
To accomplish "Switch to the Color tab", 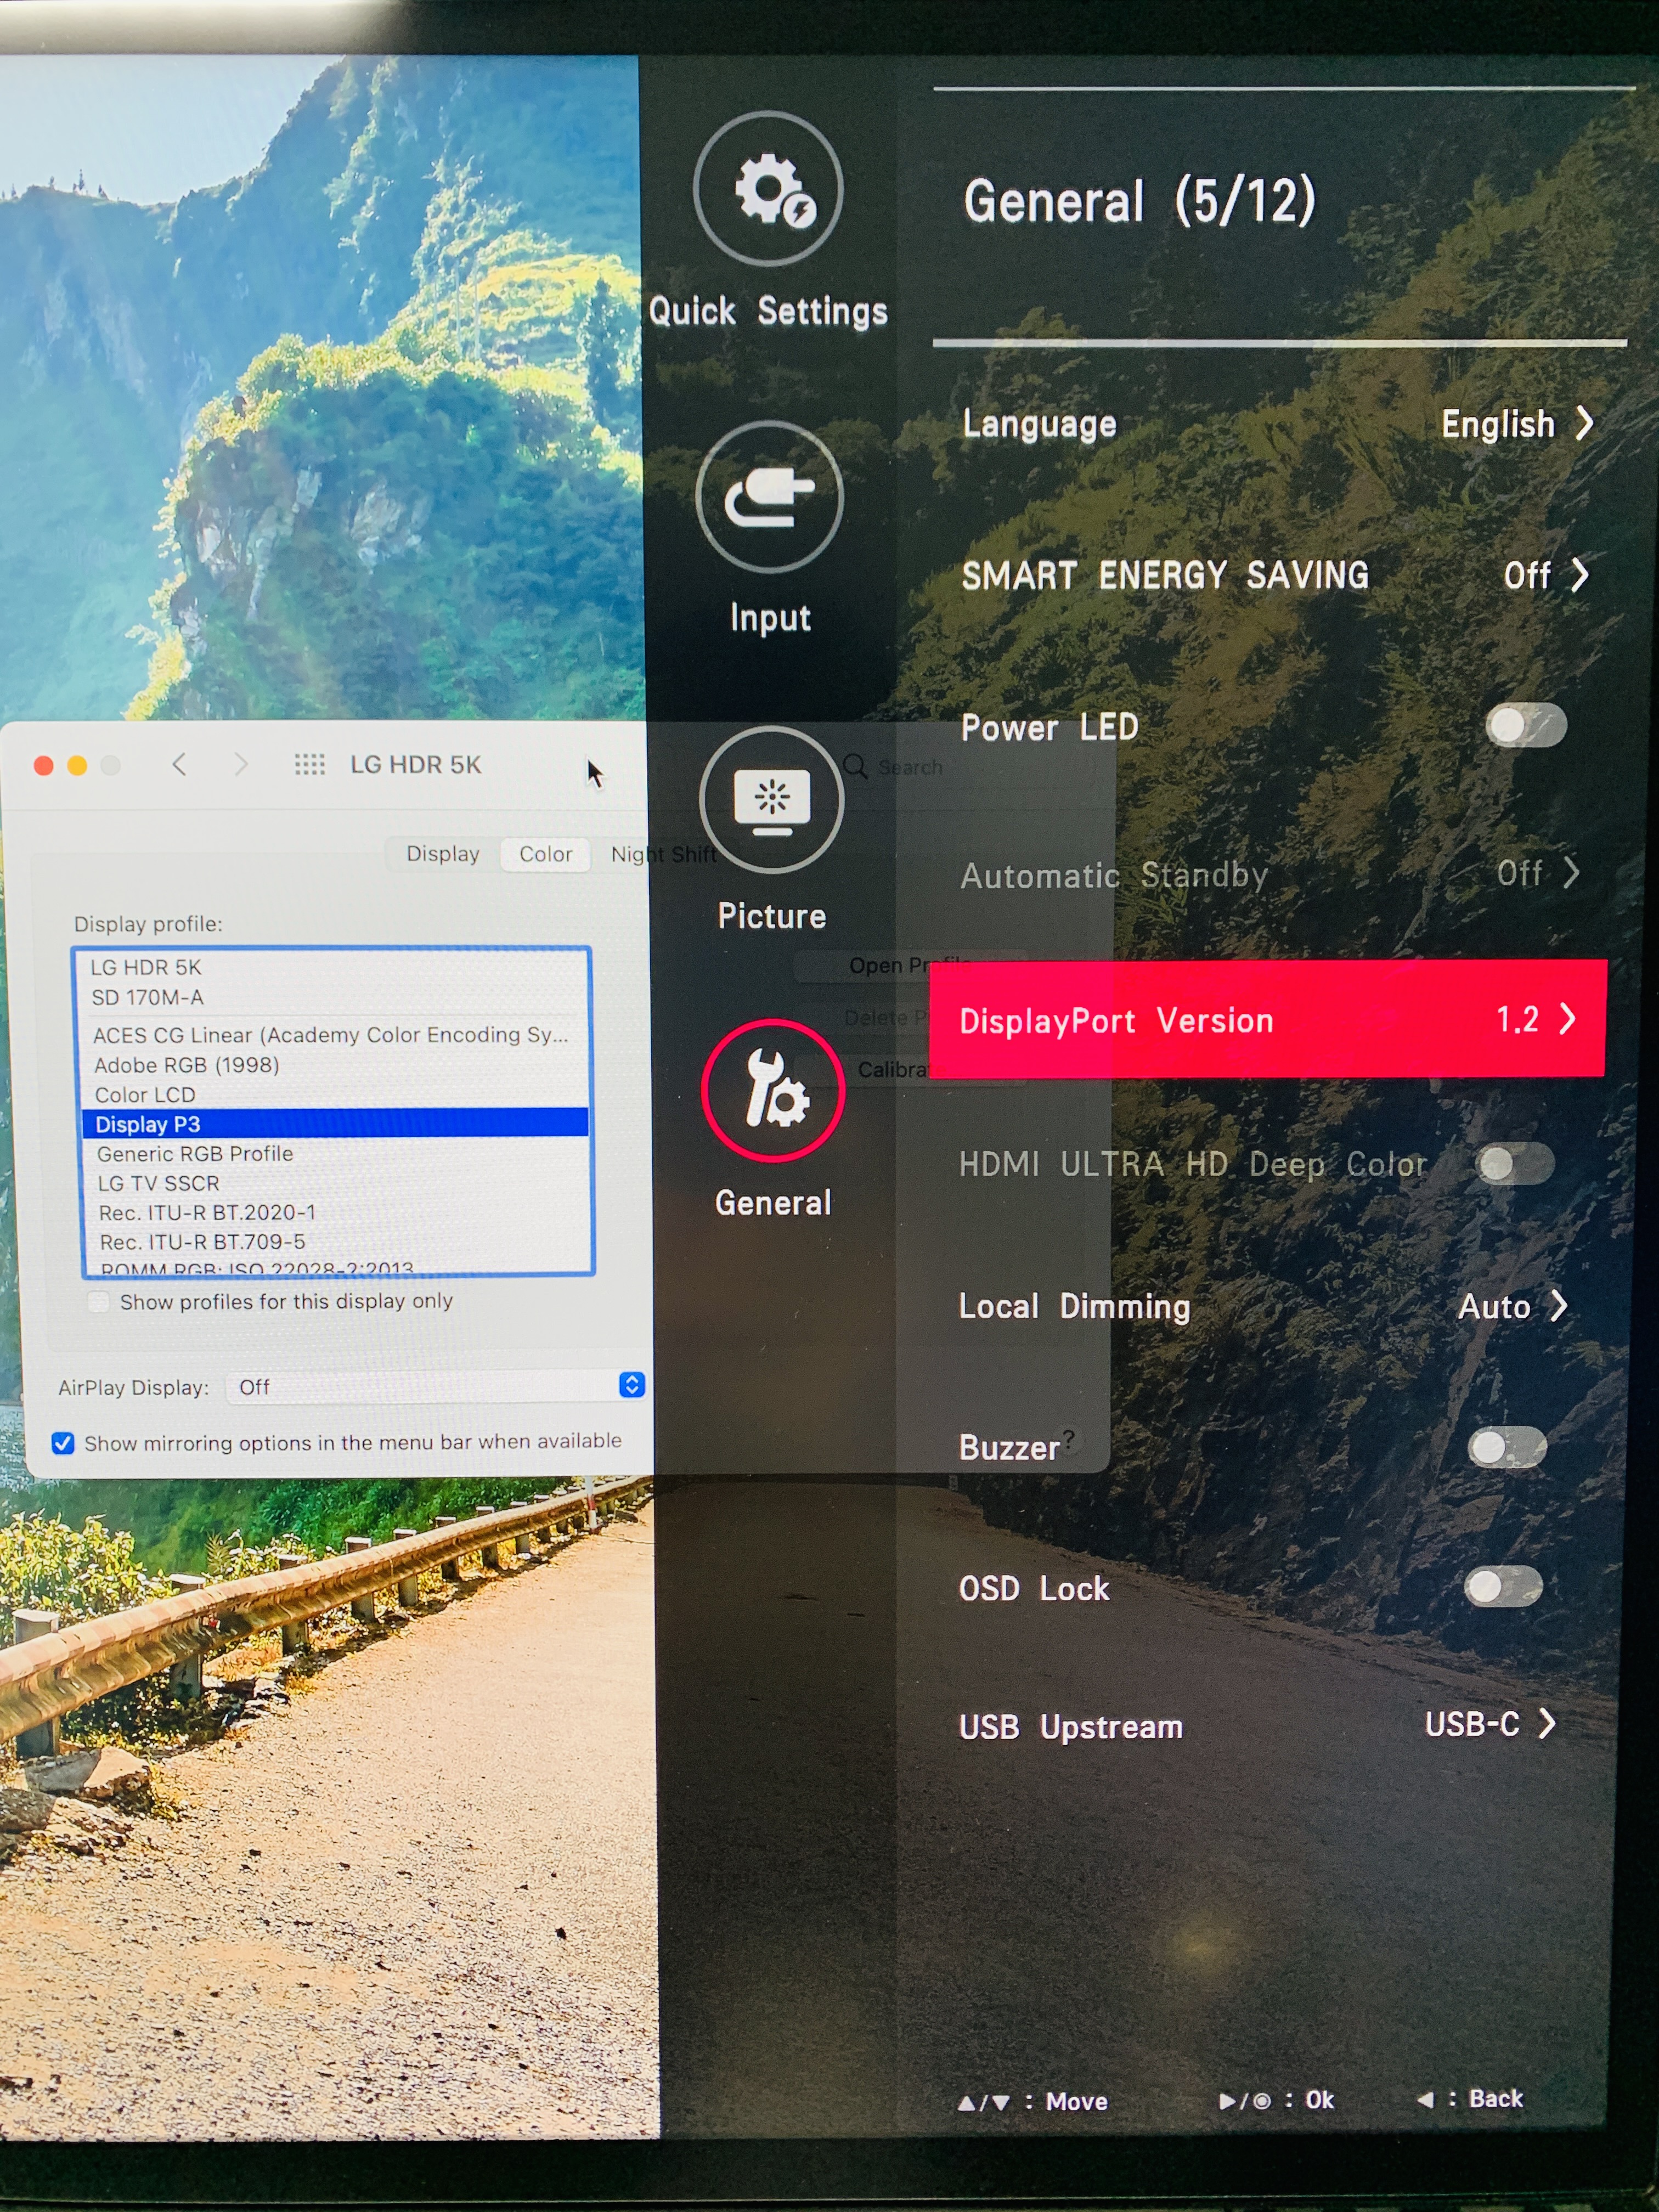I will click(x=545, y=854).
